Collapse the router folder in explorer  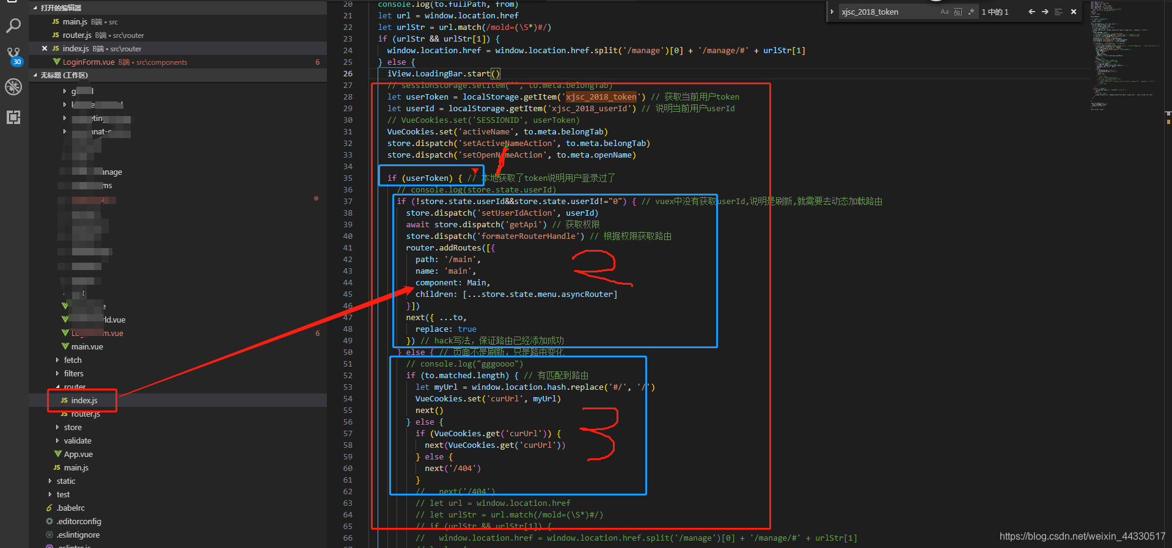click(178, 387)
